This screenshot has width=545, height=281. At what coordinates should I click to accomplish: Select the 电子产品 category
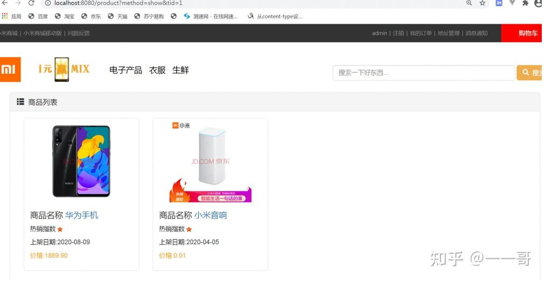click(x=126, y=70)
